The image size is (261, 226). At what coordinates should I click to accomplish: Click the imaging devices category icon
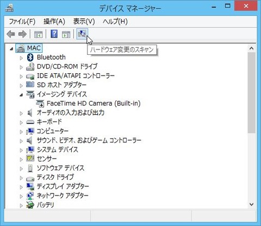pyautogui.click(x=30, y=95)
